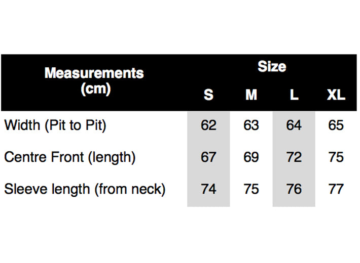This screenshot has height=263, width=360.
Task: Click sleeve length value 77 for XL
Action: click(x=336, y=189)
